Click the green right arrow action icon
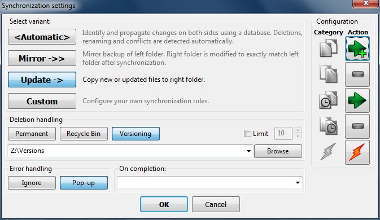The width and height of the screenshot is (380, 220). click(357, 100)
